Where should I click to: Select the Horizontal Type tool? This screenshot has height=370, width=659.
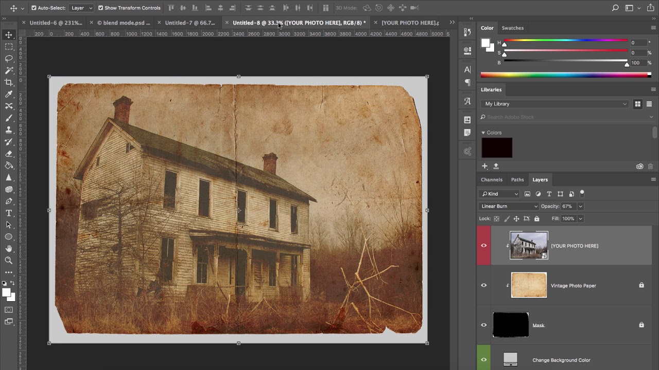[x=9, y=213]
